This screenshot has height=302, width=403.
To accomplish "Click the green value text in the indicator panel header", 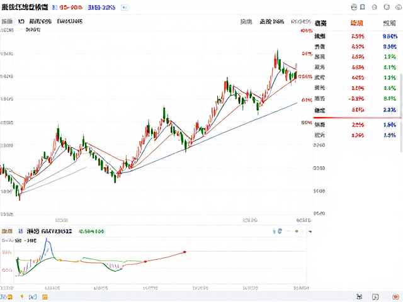I will coord(91,232).
